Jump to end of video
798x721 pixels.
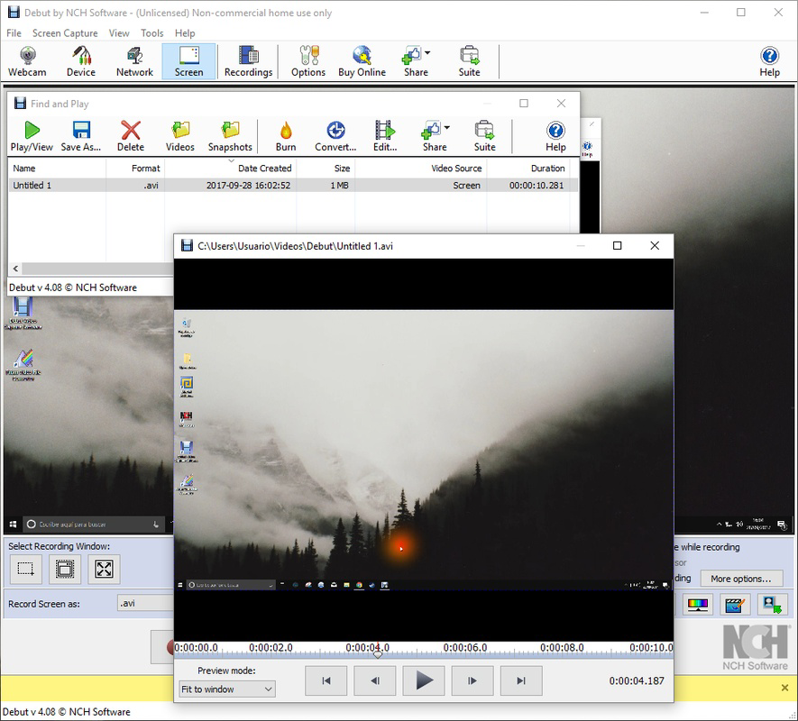point(521,680)
